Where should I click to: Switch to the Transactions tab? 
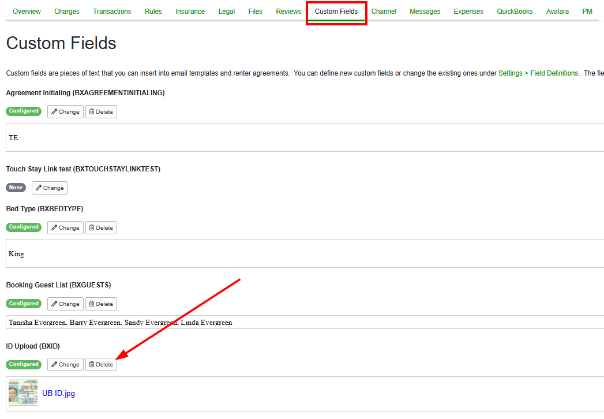click(112, 11)
